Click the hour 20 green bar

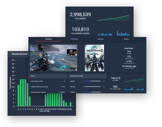[64, 103]
